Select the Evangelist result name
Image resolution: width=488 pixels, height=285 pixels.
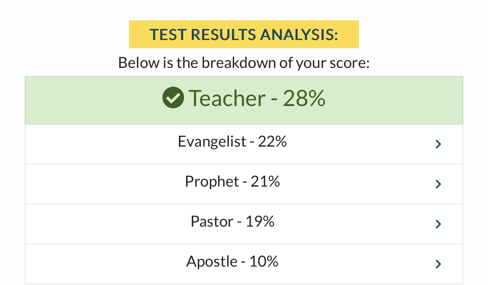(212, 142)
